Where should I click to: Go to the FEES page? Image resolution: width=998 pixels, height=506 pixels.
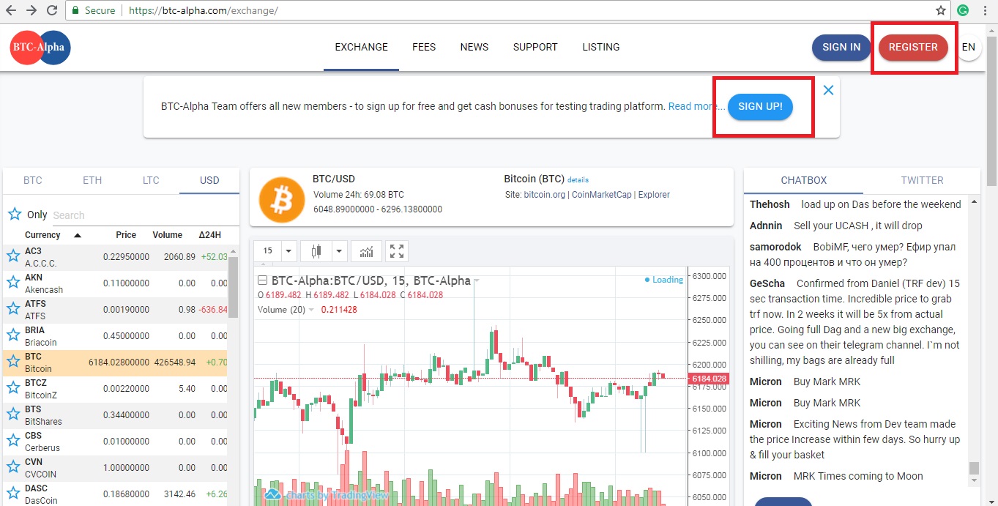tap(424, 47)
